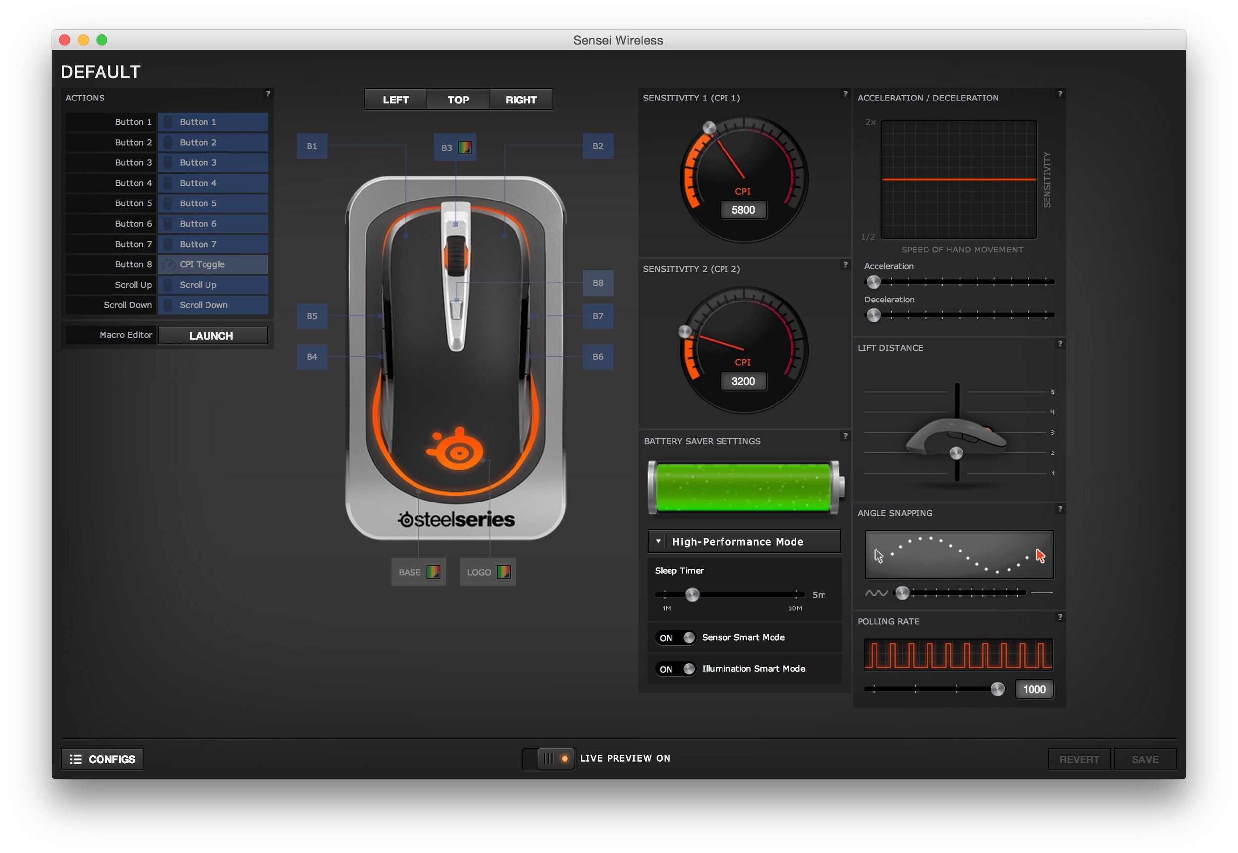The image size is (1238, 853).
Task: Select the B6 side button marker
Action: pos(598,356)
